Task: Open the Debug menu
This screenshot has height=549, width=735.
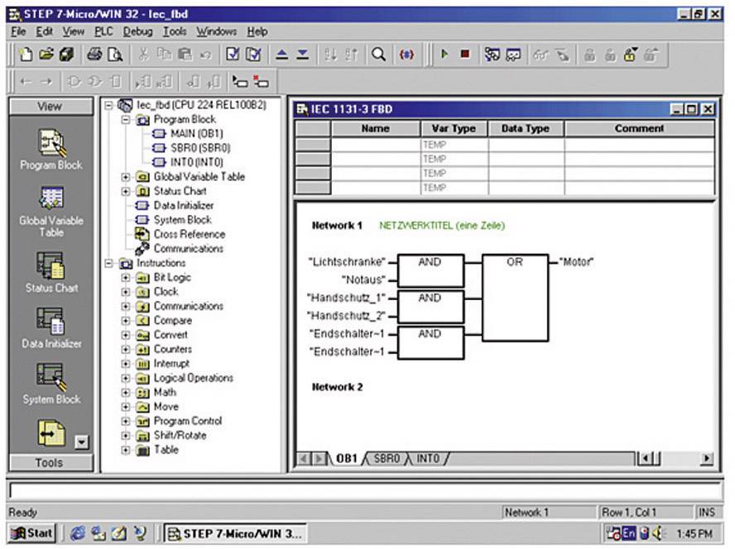Action: point(137,31)
